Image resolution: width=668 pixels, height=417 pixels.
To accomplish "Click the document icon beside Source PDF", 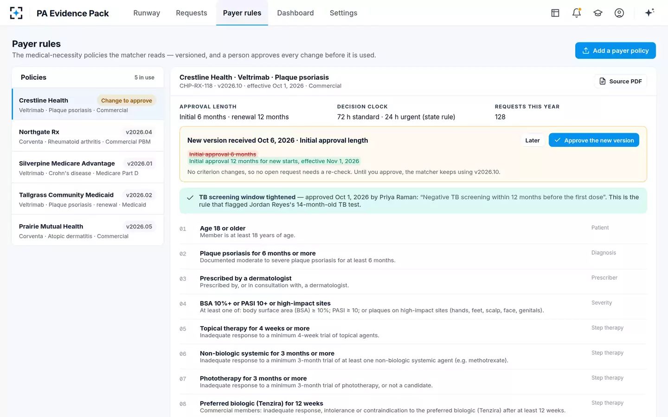I will click(x=603, y=81).
